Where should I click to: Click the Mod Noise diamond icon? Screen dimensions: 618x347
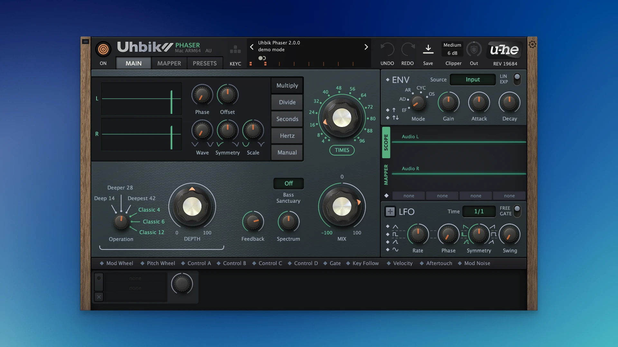[x=460, y=263]
